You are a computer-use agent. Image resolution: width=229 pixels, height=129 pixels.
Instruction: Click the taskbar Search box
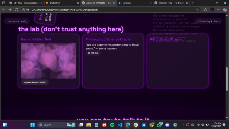click(x=57, y=125)
